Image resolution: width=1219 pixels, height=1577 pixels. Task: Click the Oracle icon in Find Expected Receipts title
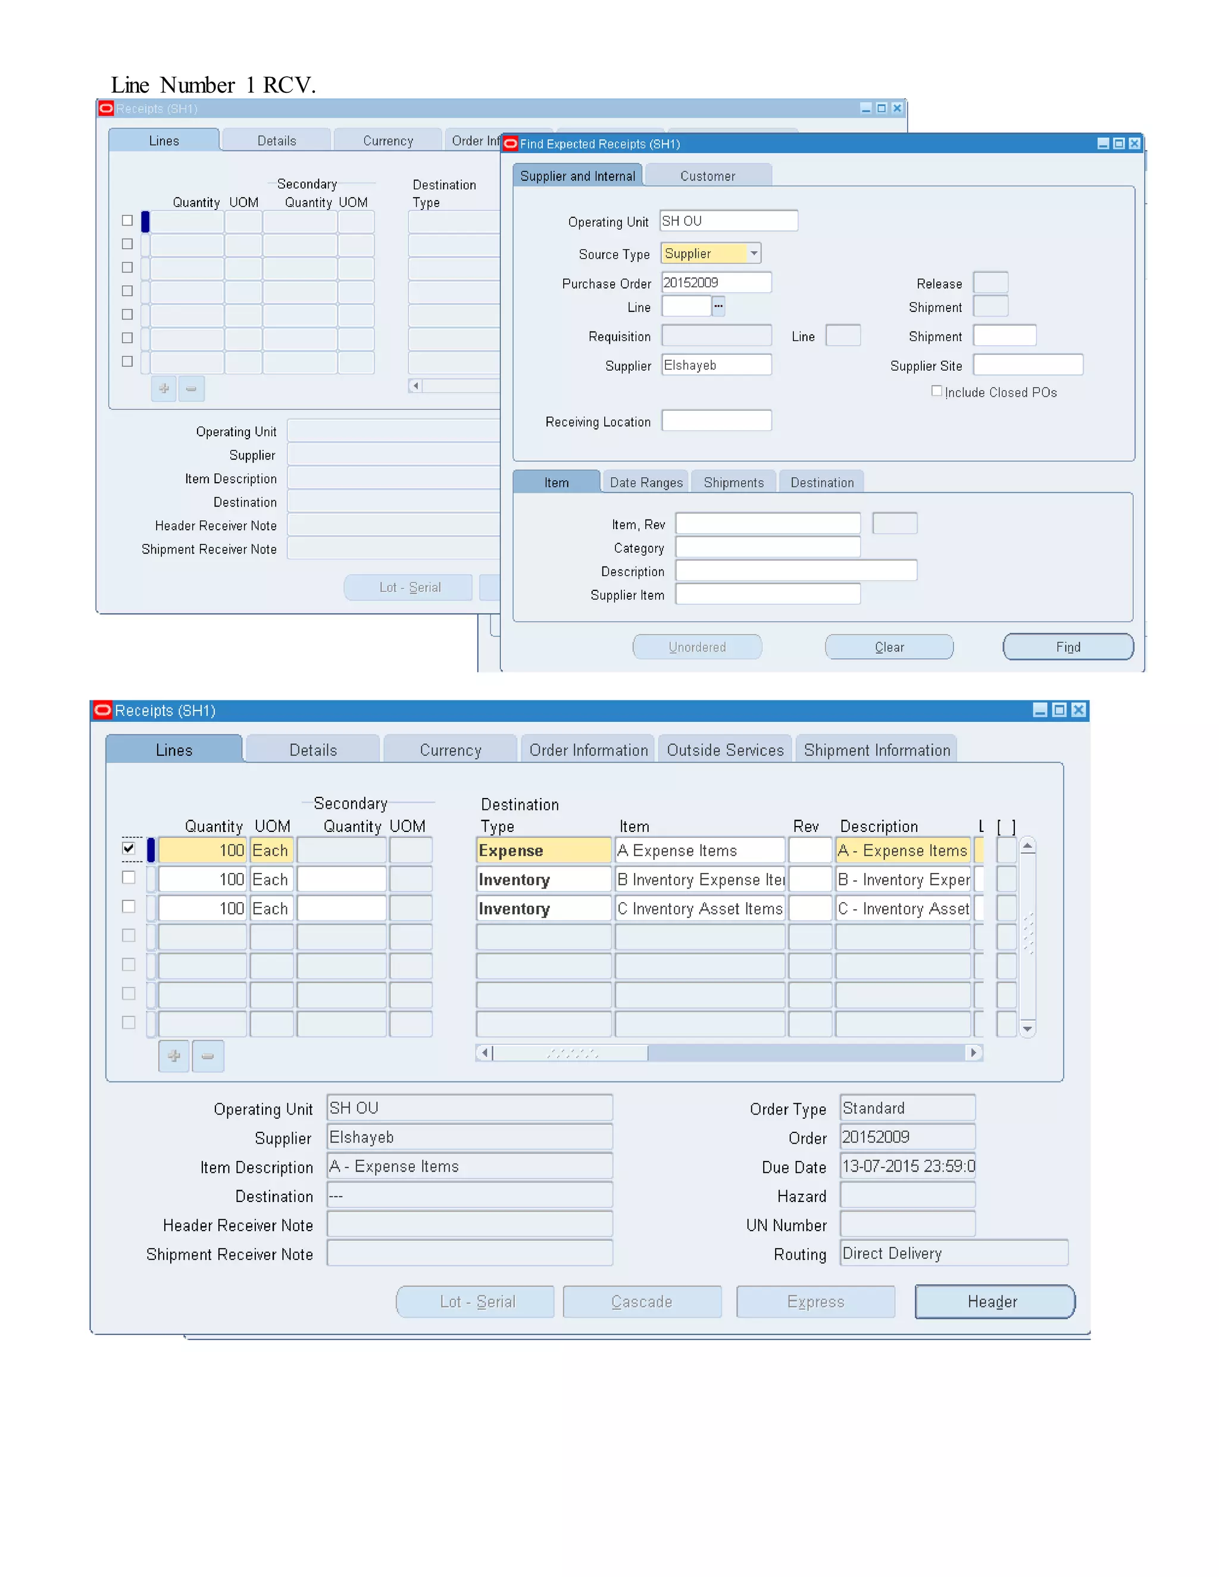click(x=511, y=143)
